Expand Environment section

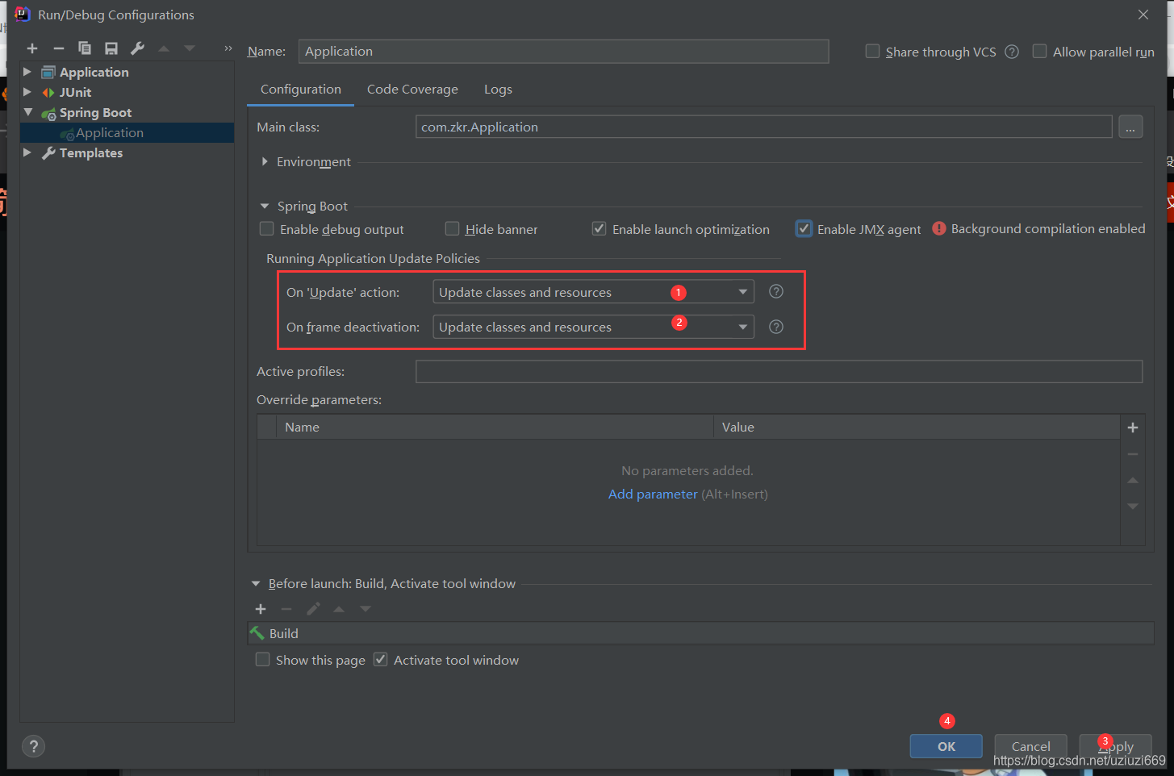coord(265,161)
